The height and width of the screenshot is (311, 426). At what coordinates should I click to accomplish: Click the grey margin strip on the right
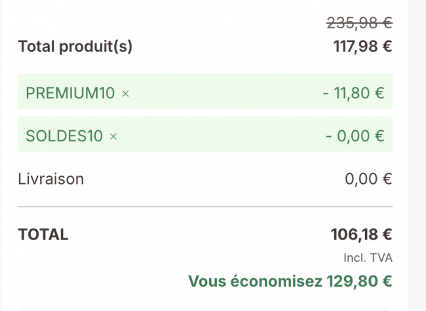(x=417, y=156)
